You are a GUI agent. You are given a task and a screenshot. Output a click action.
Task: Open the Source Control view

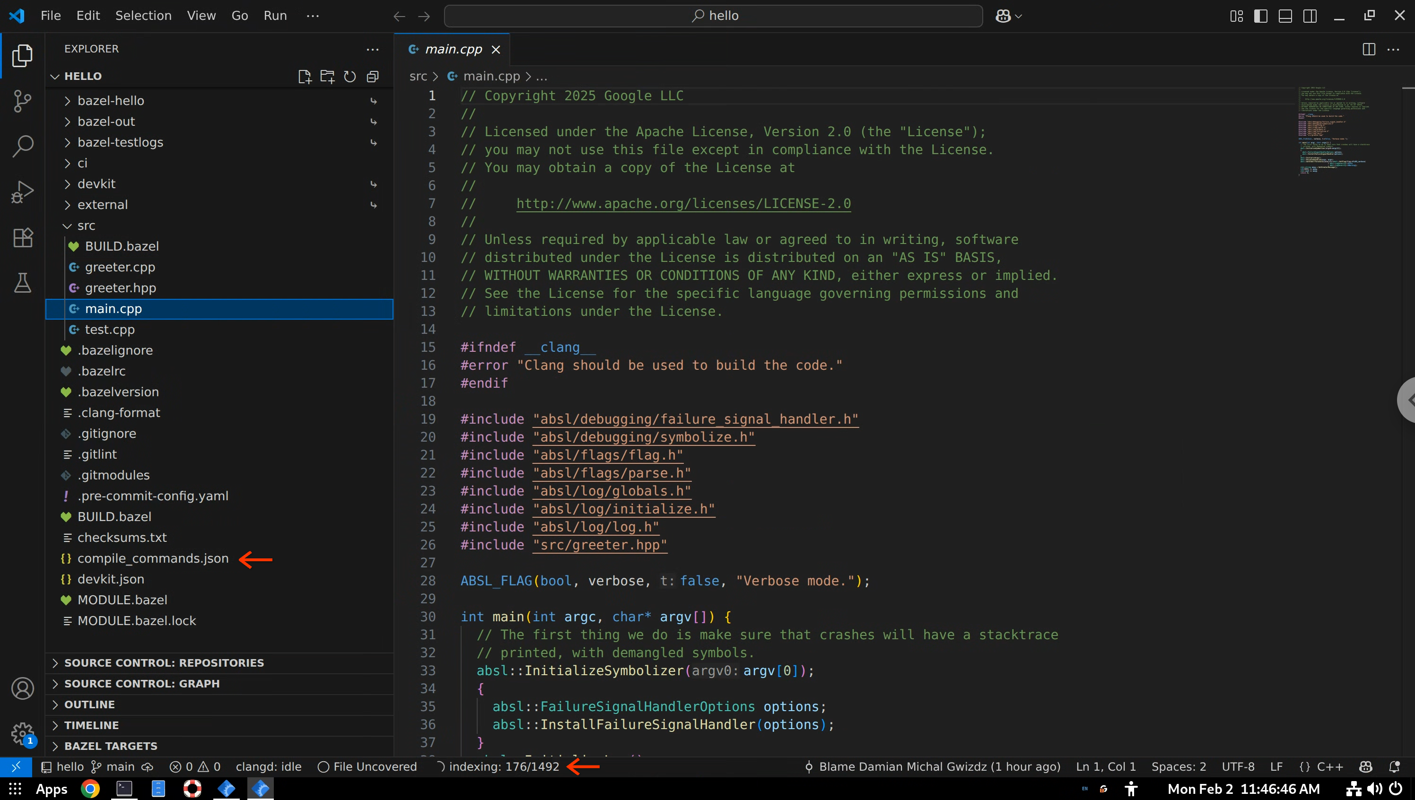[x=22, y=101]
